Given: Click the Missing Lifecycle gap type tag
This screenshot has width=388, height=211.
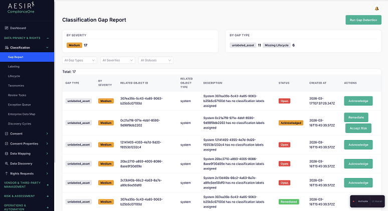Looking at the screenshot, I should [x=277, y=45].
